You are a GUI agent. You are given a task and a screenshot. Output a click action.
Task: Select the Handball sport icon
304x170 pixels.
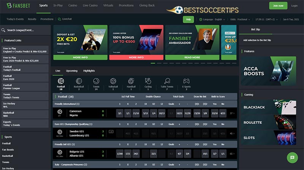click(131, 81)
